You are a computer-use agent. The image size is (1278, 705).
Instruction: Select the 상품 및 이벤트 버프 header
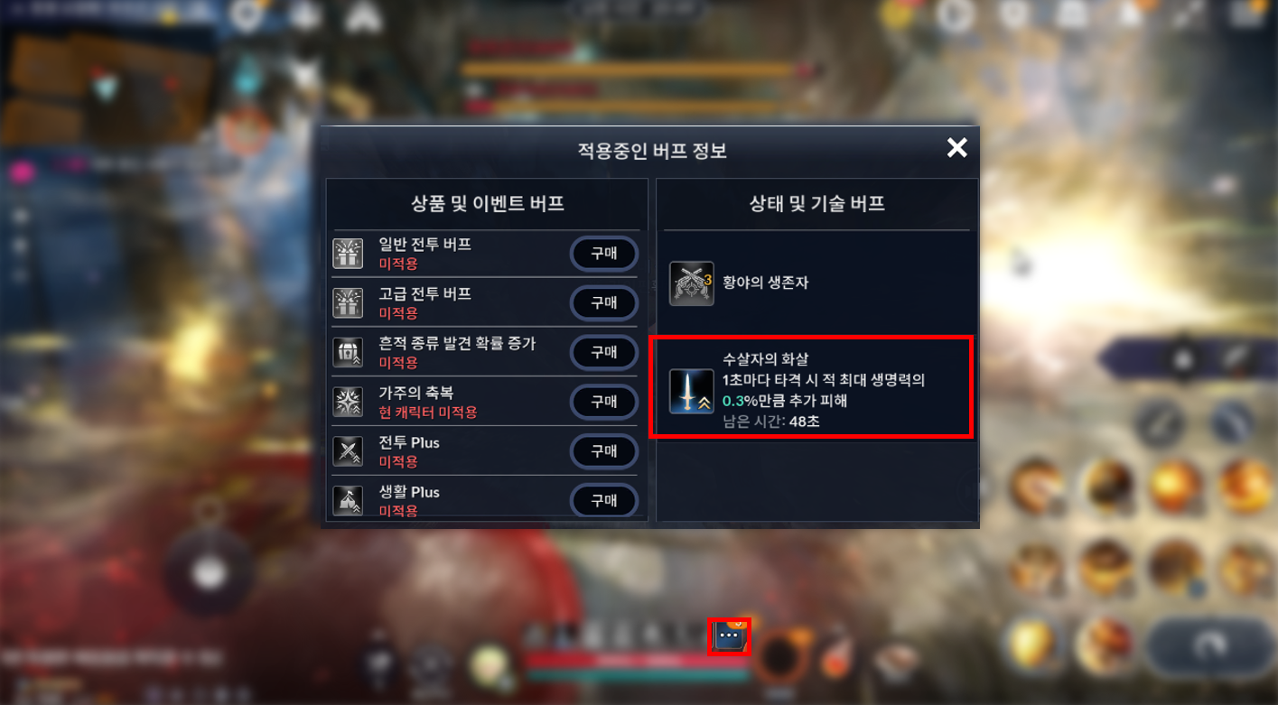pos(487,203)
